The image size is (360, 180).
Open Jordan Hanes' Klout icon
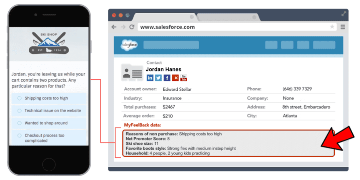coord(175,78)
